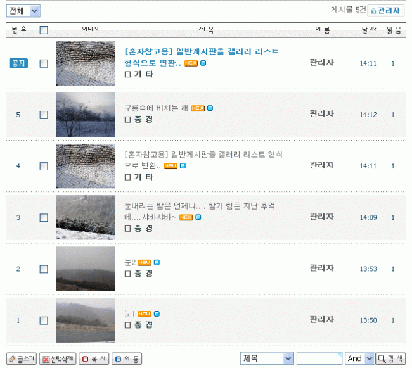The width and height of the screenshot is (412, 368).
Task: Click the 날짜 column header
Action: (368, 30)
